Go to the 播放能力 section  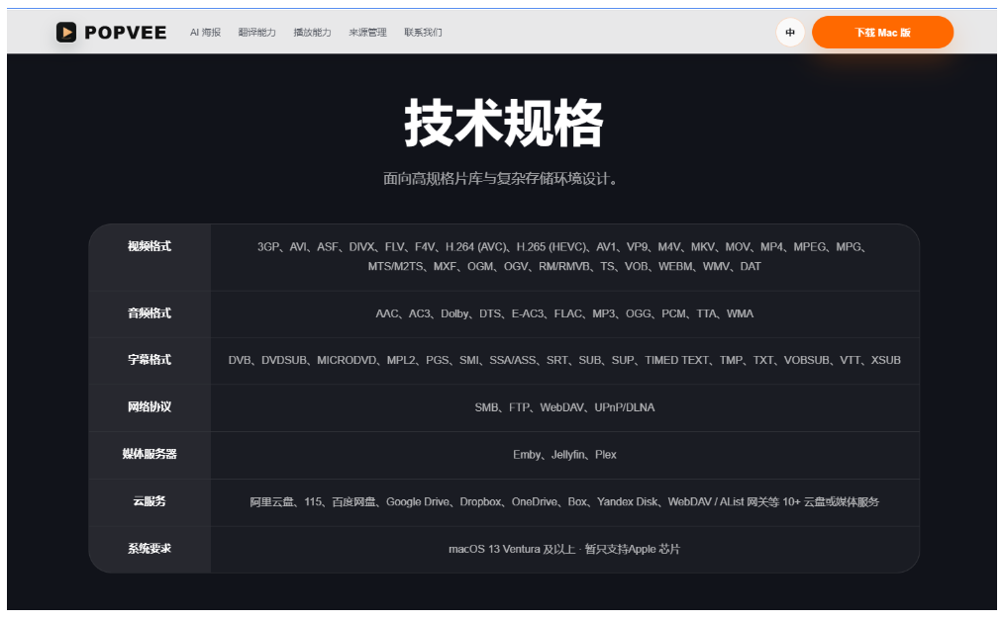312,33
